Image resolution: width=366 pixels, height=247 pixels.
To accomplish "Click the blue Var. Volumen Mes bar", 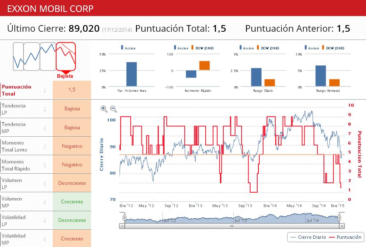I will coord(131,74).
